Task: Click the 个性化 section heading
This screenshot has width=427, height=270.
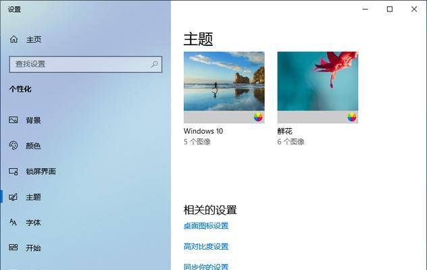Action: point(20,89)
